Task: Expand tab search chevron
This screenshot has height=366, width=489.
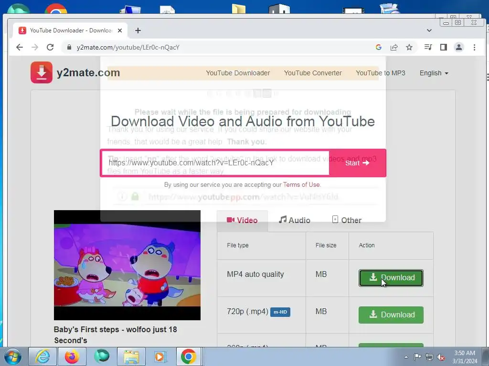Action: click(429, 30)
